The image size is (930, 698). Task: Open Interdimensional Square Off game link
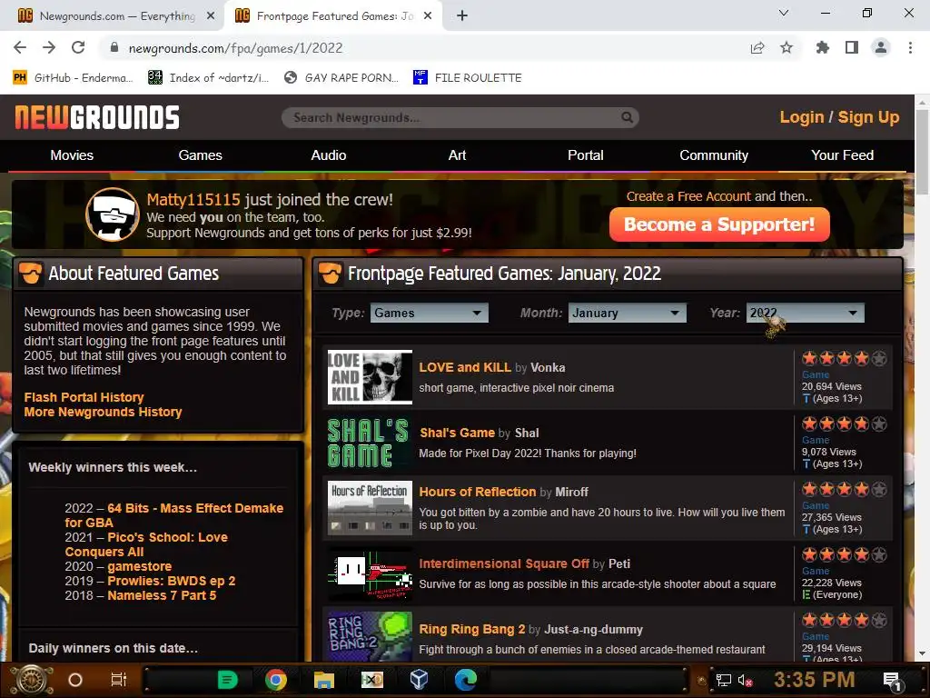coord(504,563)
